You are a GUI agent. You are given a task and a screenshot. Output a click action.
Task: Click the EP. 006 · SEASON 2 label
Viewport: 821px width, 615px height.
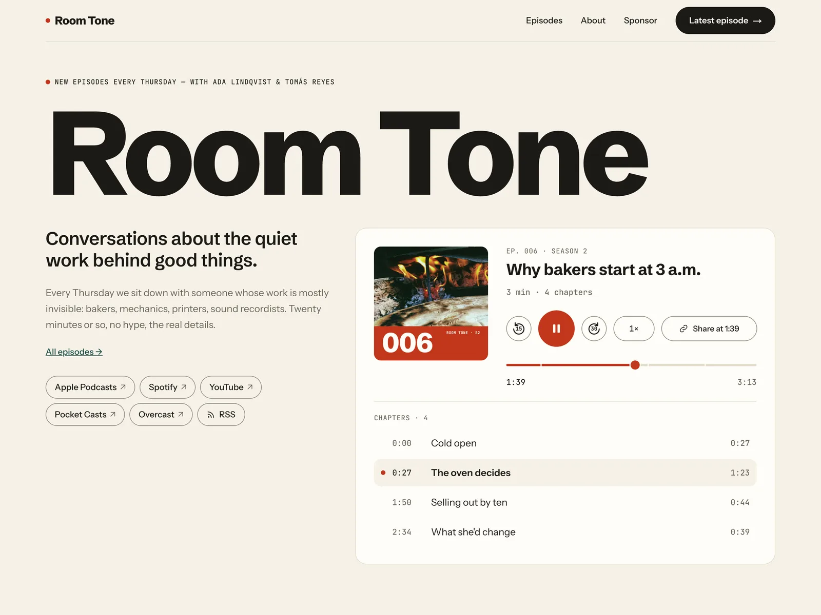point(547,251)
